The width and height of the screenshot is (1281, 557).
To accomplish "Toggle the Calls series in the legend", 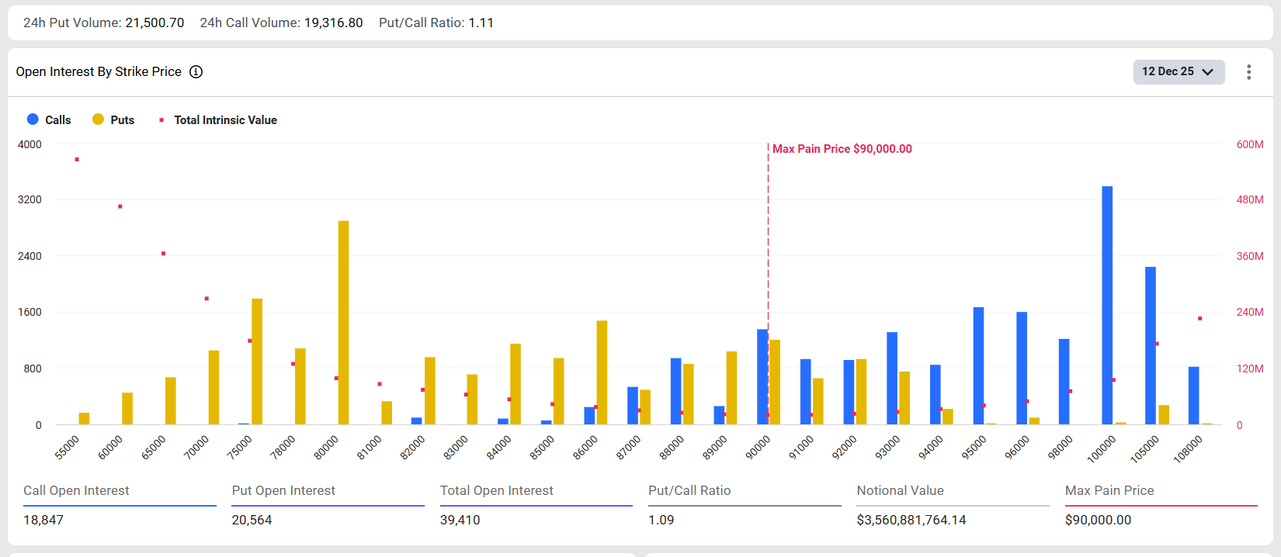I will coord(49,119).
